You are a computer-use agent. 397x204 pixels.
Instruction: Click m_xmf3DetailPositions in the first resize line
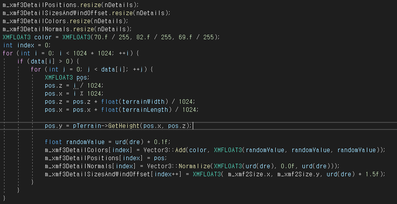pos(40,5)
